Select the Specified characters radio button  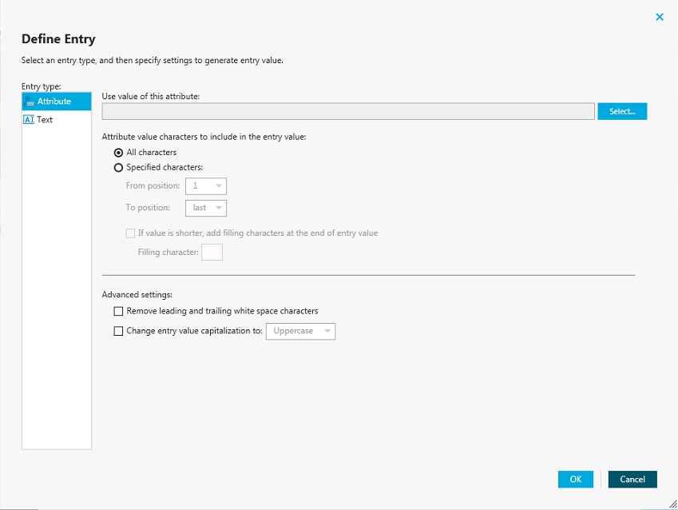click(118, 168)
